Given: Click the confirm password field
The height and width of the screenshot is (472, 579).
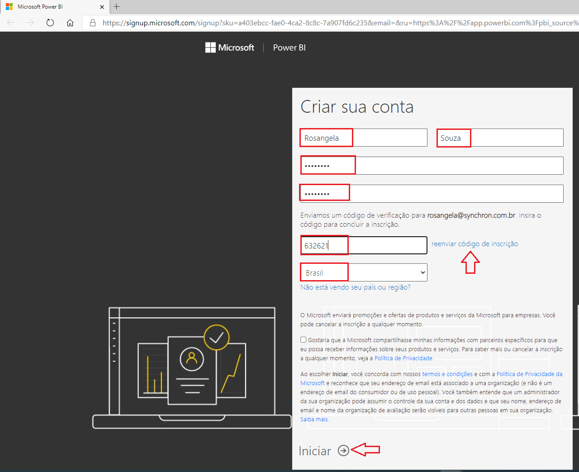Looking at the screenshot, I should (x=432, y=194).
